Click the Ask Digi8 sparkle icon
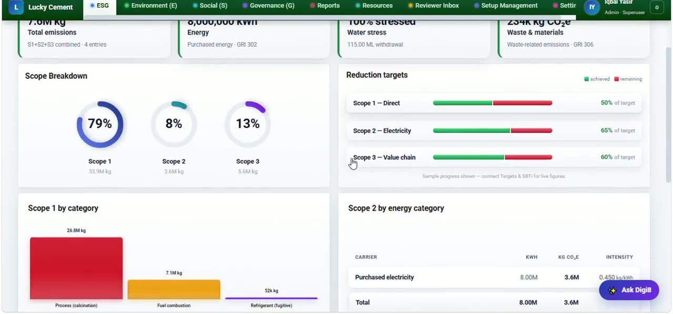This screenshot has width=673, height=314. [x=612, y=290]
